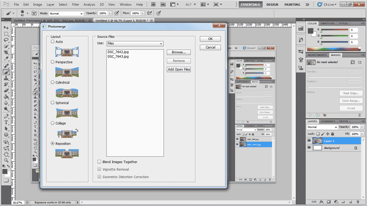
Task: Open the Layer menu
Action: 50,4
